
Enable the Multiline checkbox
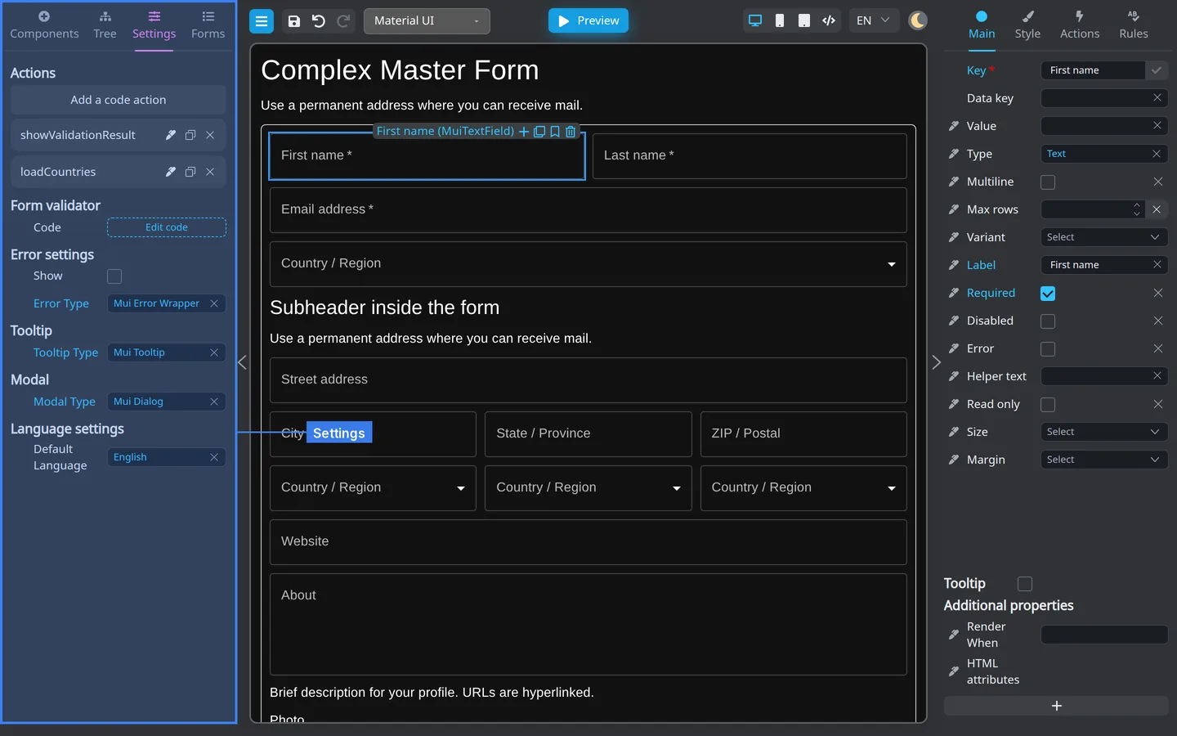coord(1048,182)
